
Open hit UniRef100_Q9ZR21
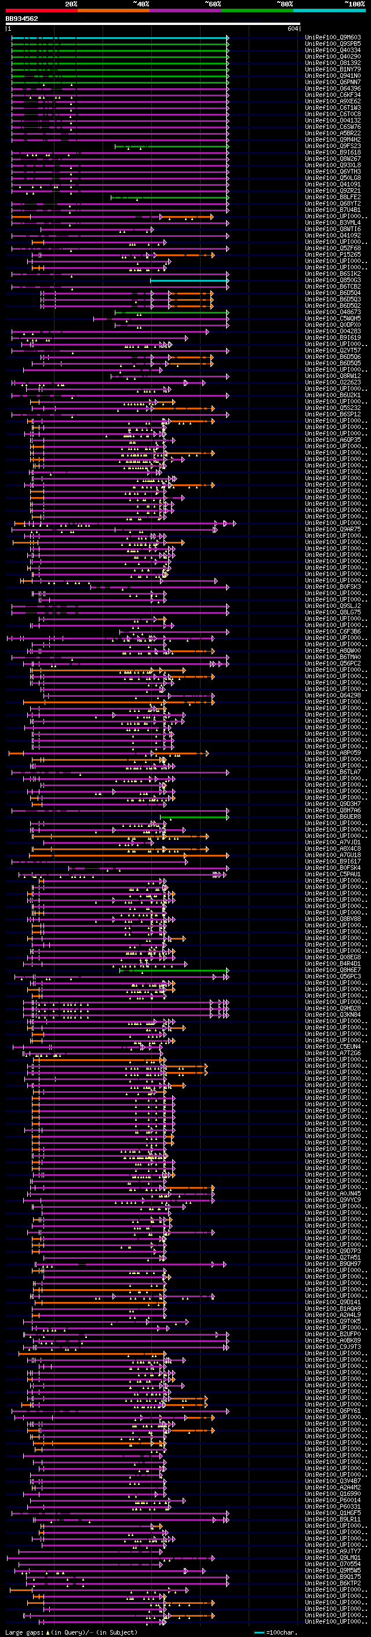point(333,190)
